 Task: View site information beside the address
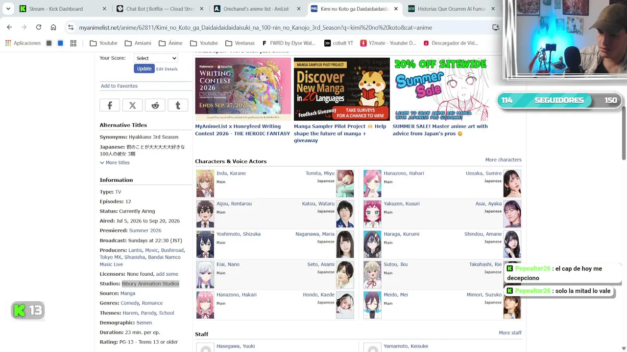point(71,27)
